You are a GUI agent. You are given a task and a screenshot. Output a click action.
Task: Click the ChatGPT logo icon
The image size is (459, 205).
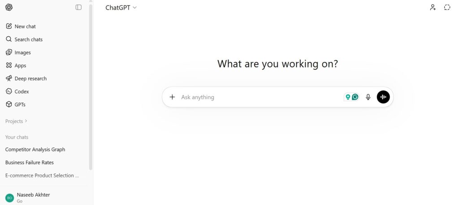(x=9, y=7)
